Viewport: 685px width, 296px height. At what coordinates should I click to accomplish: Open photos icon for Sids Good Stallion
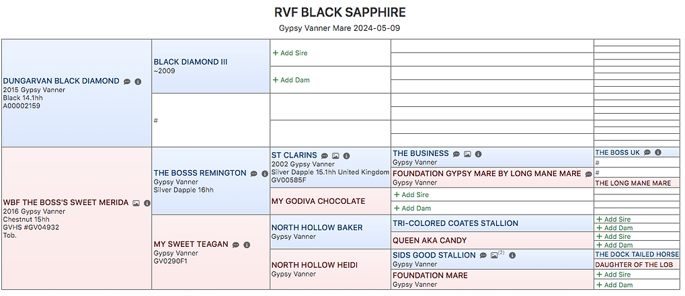point(494,256)
